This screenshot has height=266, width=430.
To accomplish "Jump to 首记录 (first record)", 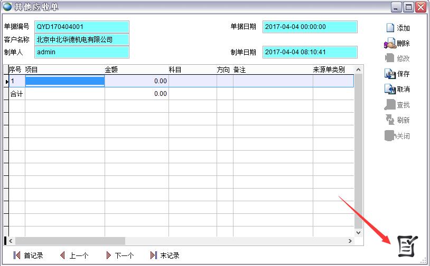I will tap(17, 255).
